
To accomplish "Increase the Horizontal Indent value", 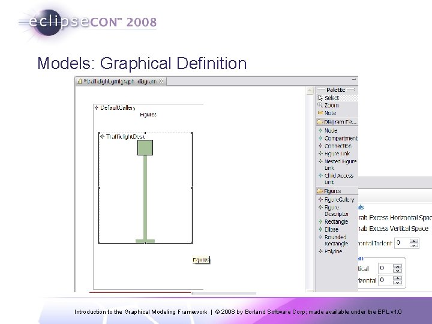I will 414,241.
